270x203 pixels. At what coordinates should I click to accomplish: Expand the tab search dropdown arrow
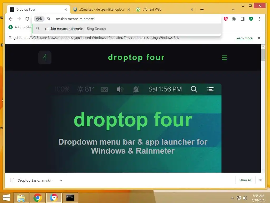pos(233,10)
